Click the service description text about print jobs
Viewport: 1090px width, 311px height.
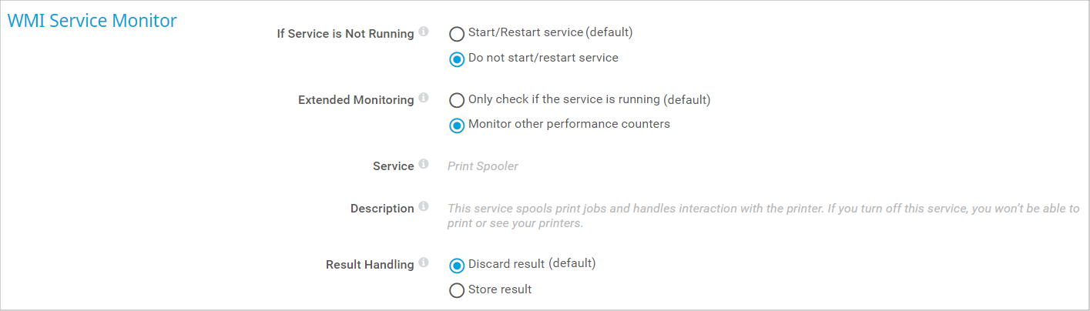[x=763, y=216]
